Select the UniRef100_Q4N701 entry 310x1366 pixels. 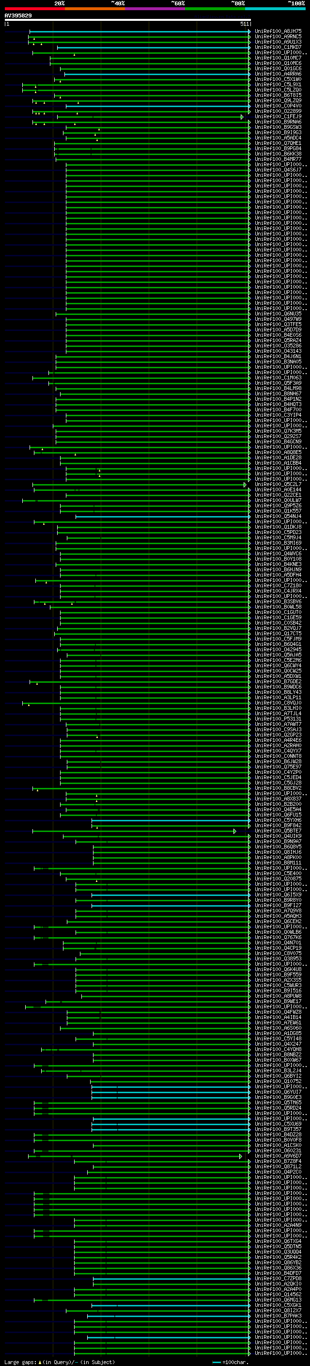[x=278, y=943]
